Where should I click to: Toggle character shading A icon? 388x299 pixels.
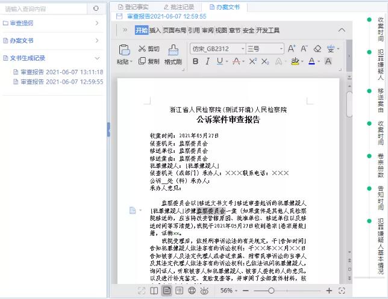coord(328,61)
